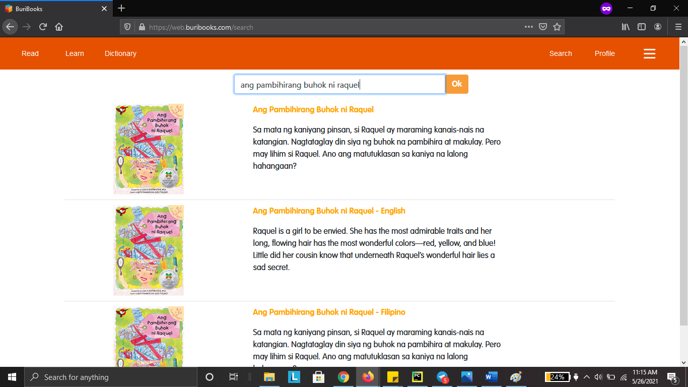Click the English description starting 'Raquel is a girl'
Screen dimensions: 688x387
coord(374,249)
